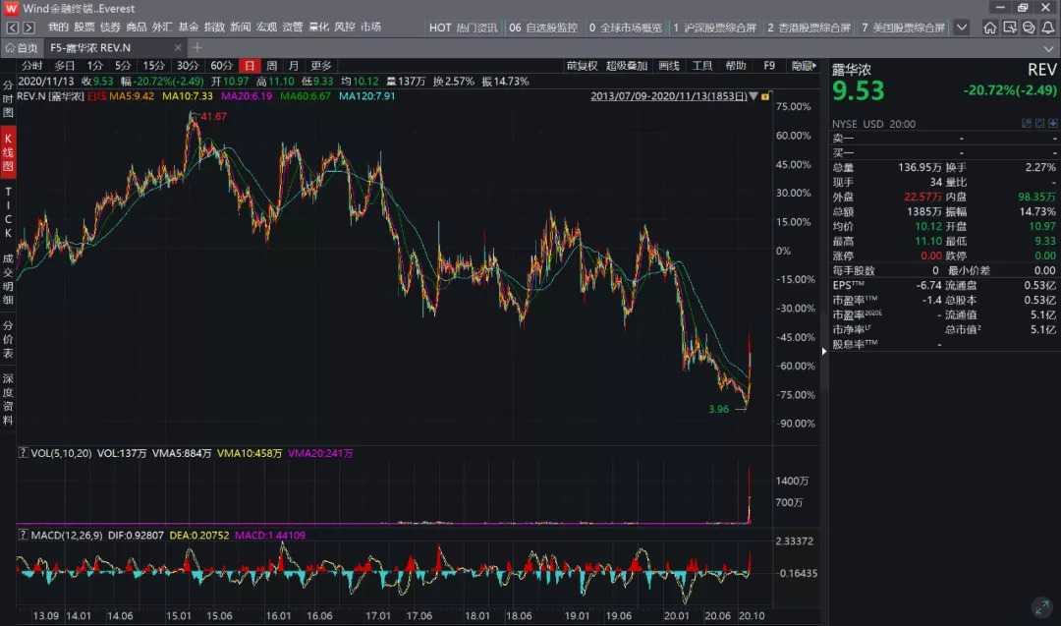The width and height of the screenshot is (1061, 626).
Task: Expand the screen shortcuts dropdown arrow
Action: point(962,28)
